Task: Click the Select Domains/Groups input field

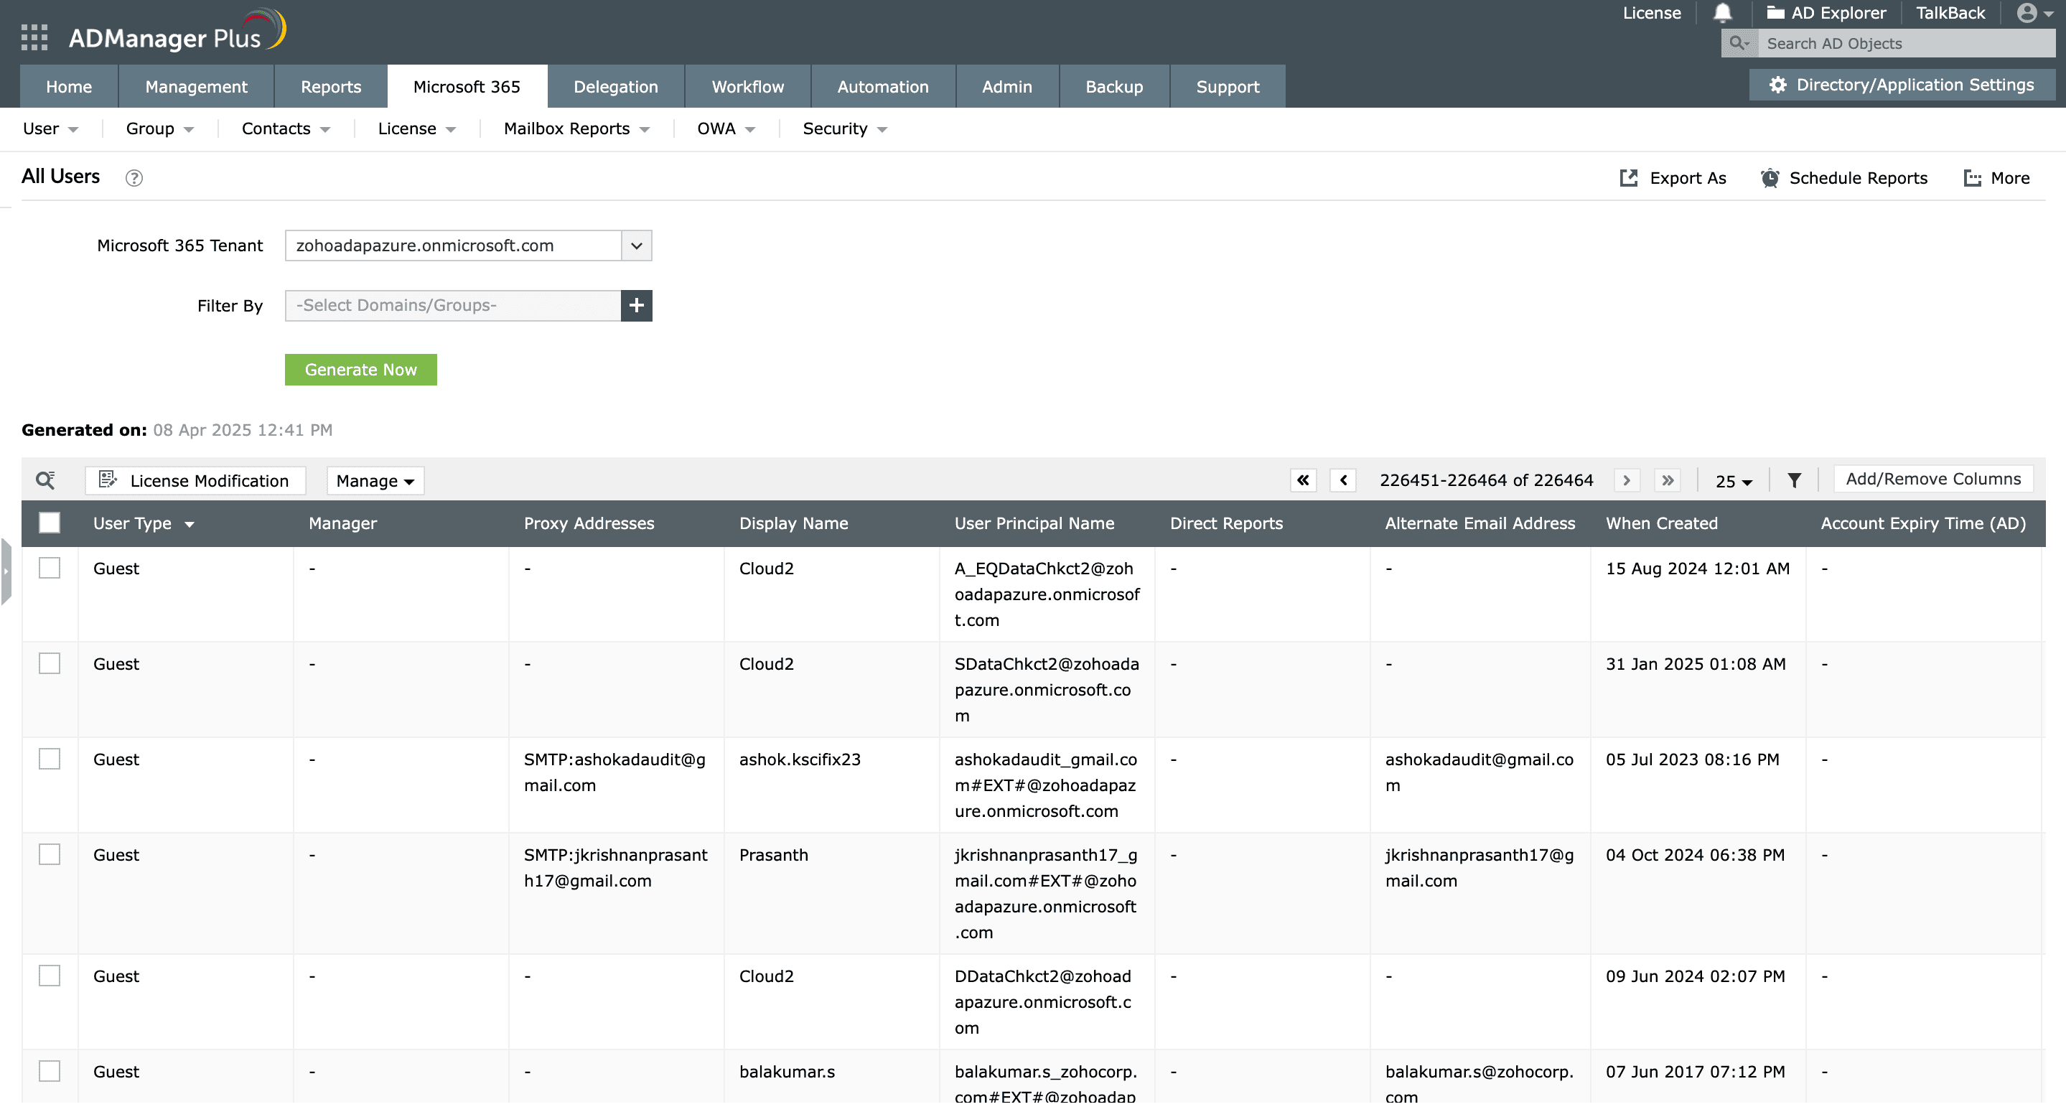Action: (x=452, y=306)
